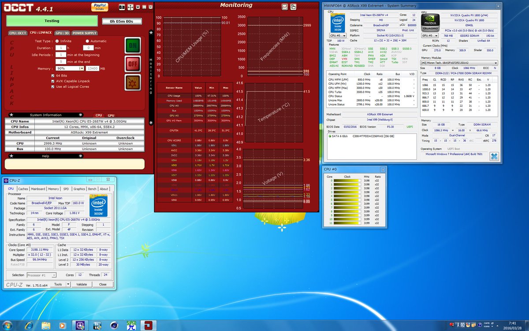
Task: Click the core 11 clock bar in CPU #0 window
Action: 347,223
